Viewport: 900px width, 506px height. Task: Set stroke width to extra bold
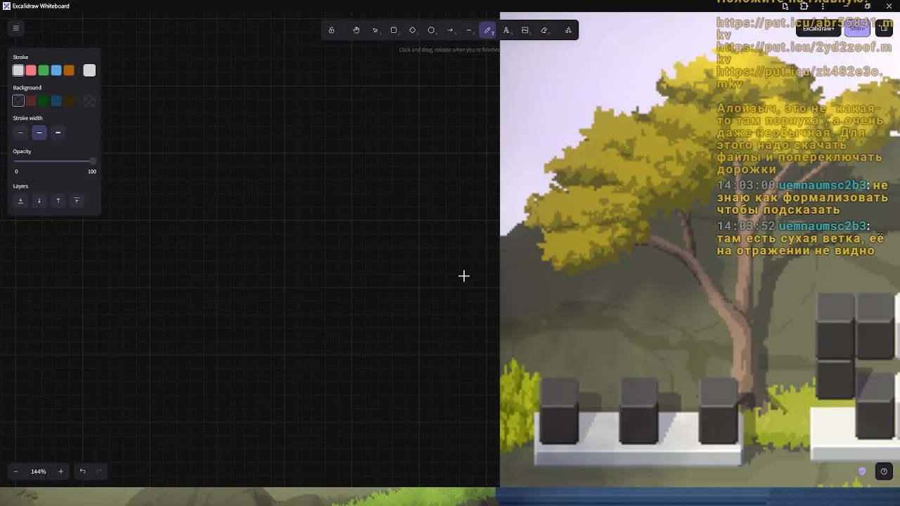(x=58, y=133)
